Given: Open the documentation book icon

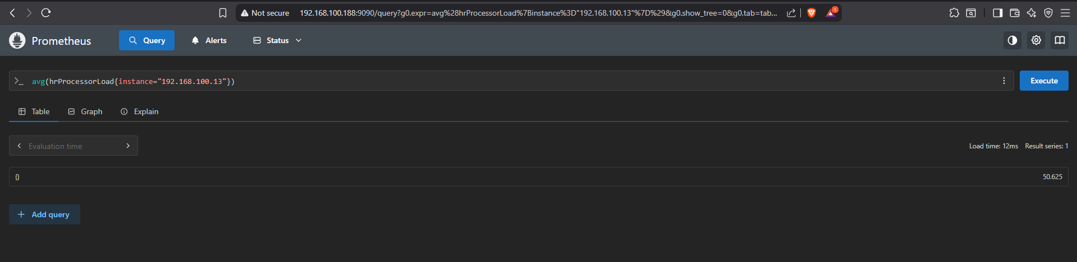Looking at the screenshot, I should pos(1060,40).
